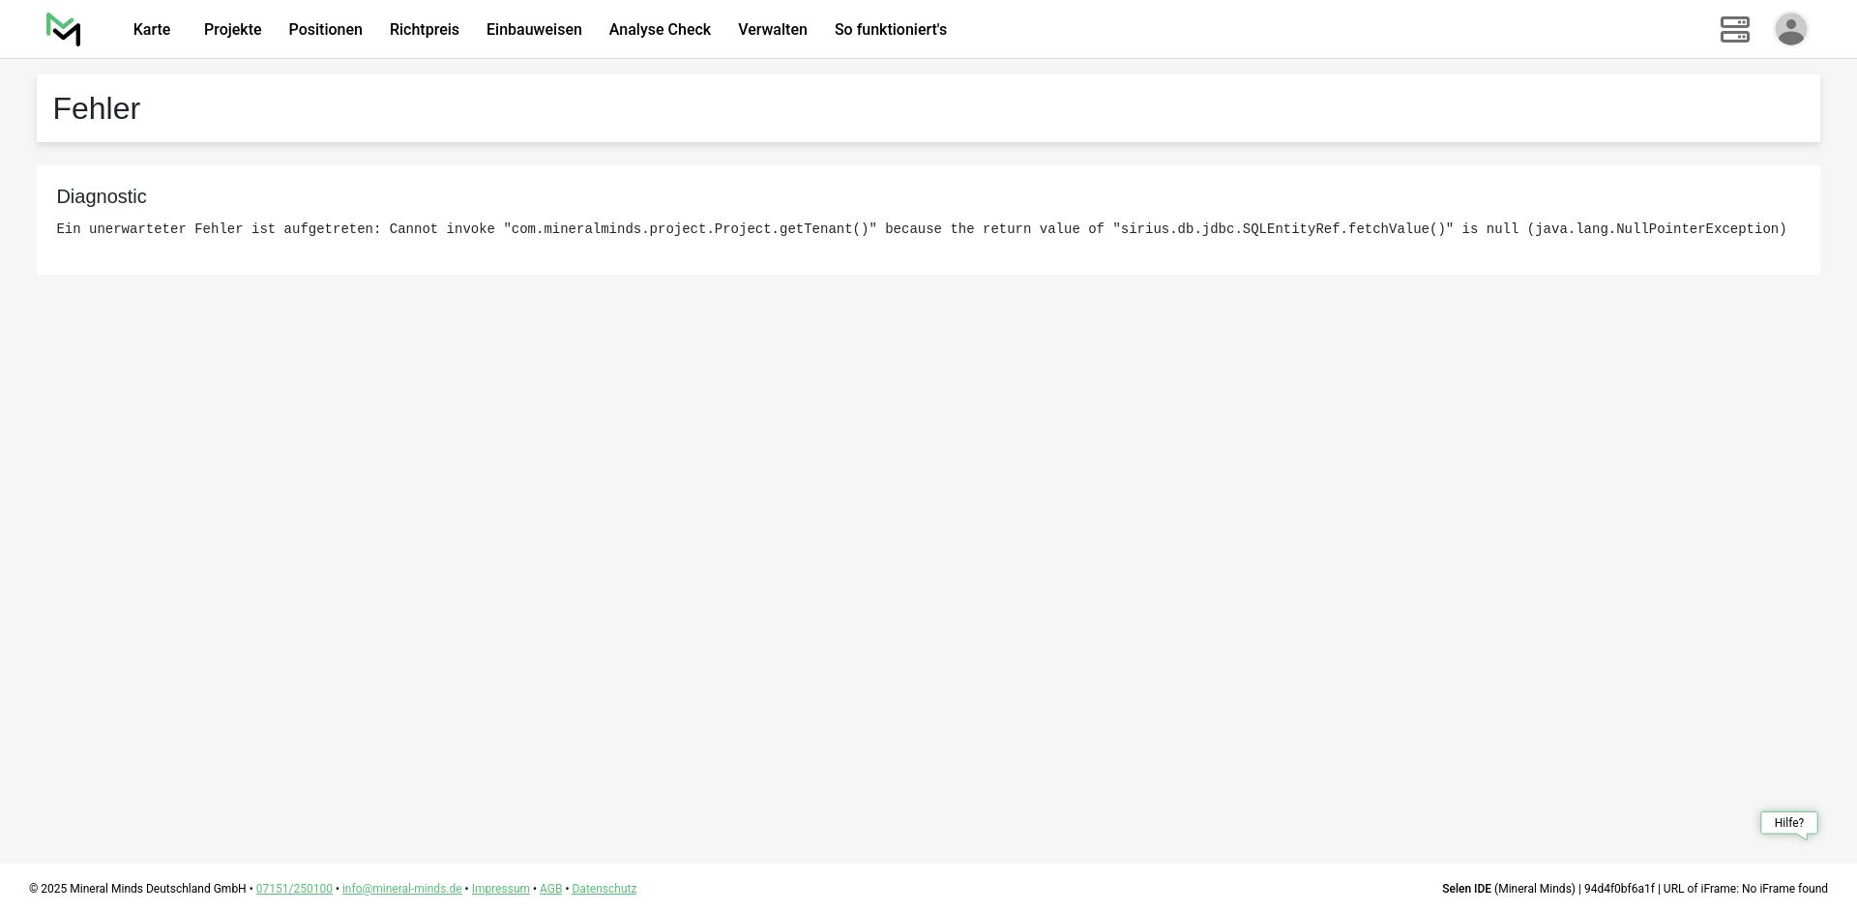This screenshot has width=1857, height=912.
Task: Open the Analyse Check menu
Action: [x=660, y=30]
